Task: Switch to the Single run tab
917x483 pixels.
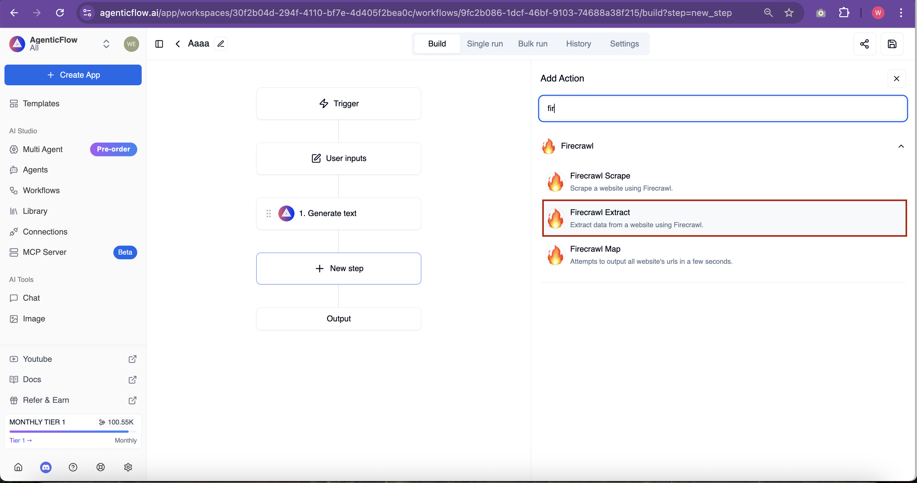Action: tap(485, 44)
